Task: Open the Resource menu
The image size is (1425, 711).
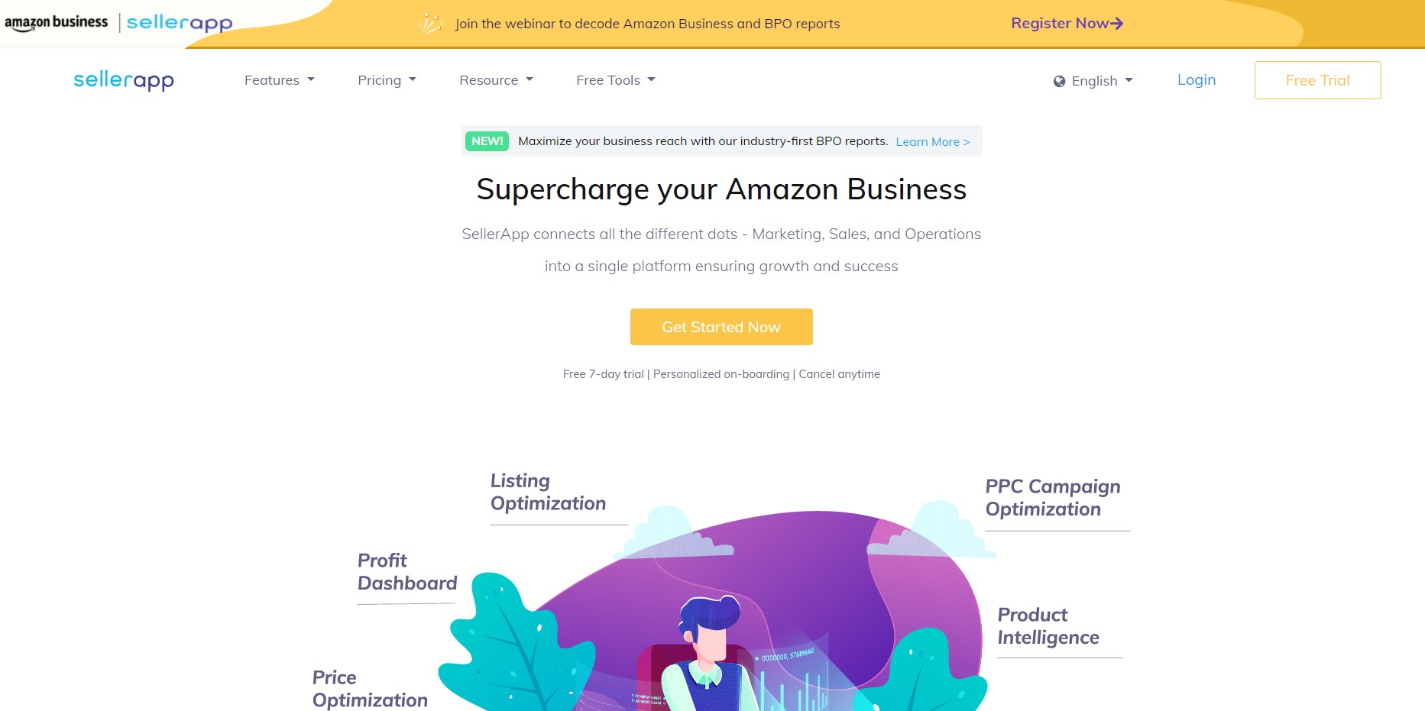Action: point(496,80)
